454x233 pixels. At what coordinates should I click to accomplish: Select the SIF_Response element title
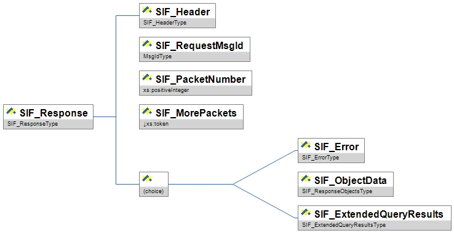coord(54,113)
